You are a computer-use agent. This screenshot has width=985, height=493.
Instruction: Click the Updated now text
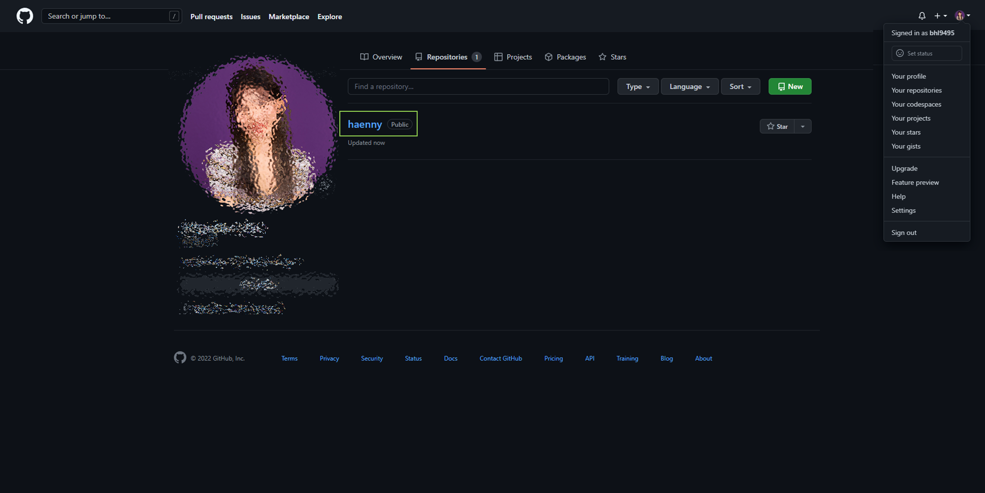pyautogui.click(x=366, y=143)
